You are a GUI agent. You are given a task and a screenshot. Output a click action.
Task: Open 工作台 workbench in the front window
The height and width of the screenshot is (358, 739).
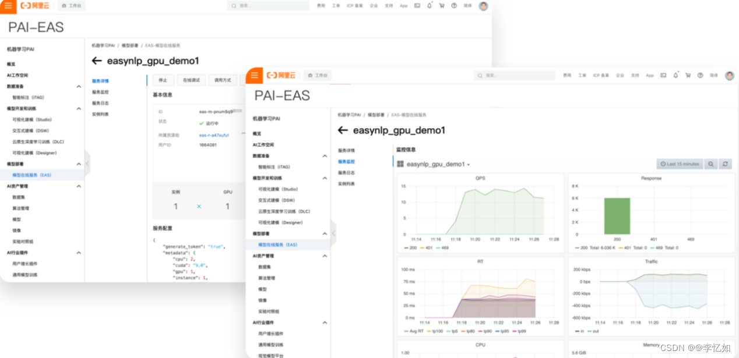coord(318,76)
